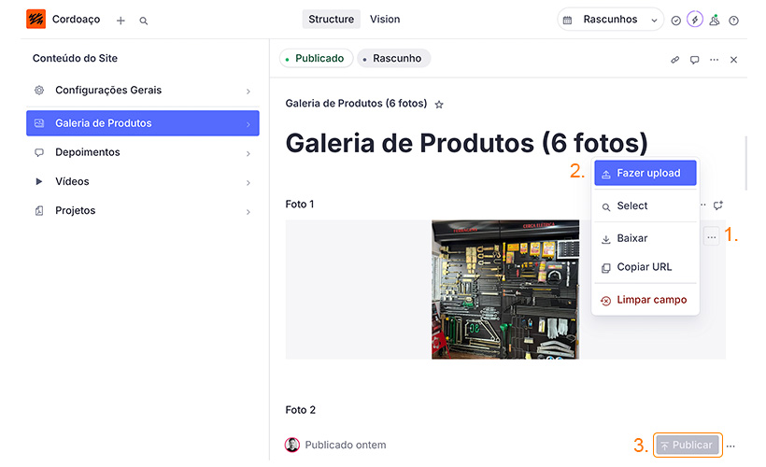766x467 pixels.
Task: Click the large Galeria de Produtos title field
Action: pyautogui.click(x=466, y=143)
